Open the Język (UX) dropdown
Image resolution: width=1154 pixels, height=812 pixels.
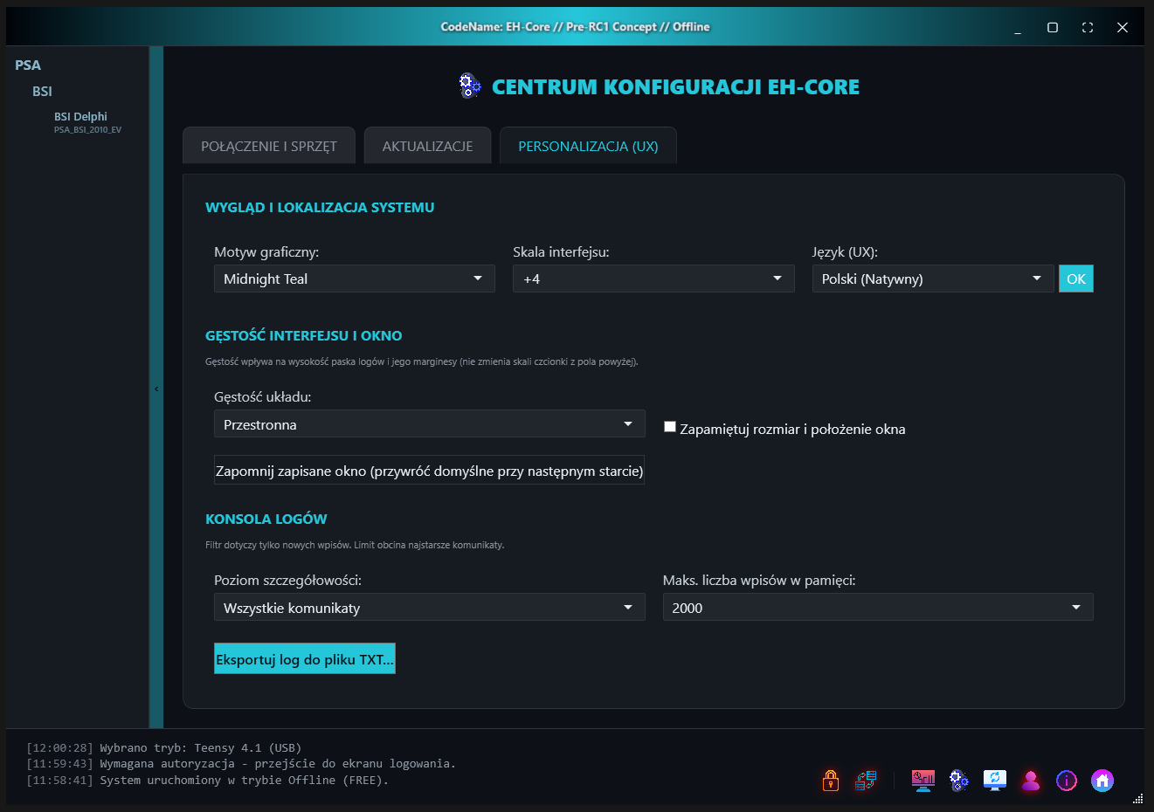pyautogui.click(x=933, y=279)
